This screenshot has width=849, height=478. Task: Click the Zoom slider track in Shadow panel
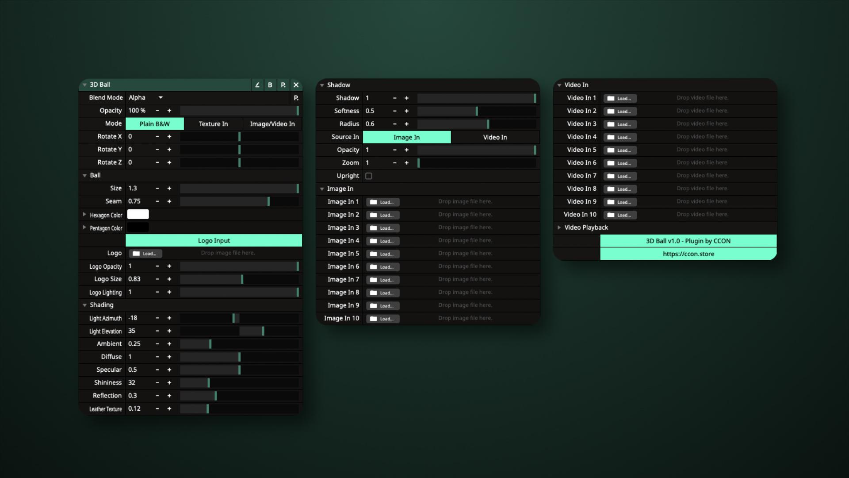coord(477,163)
